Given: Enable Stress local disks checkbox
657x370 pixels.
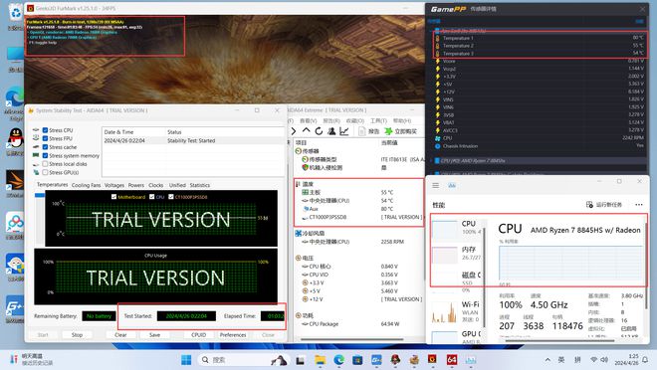Looking at the screenshot, I should tap(45, 164).
